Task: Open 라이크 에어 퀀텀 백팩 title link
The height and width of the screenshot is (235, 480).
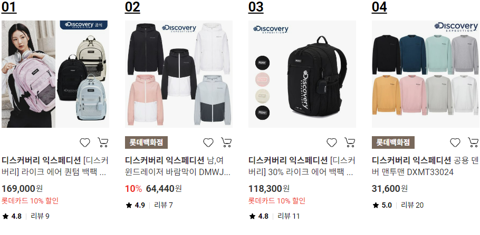Action: pyautogui.click(x=55, y=166)
